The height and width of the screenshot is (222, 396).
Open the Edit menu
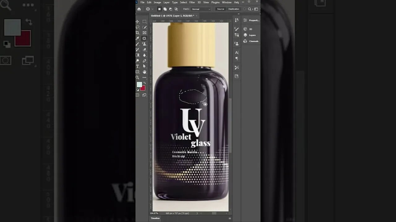point(149,2)
